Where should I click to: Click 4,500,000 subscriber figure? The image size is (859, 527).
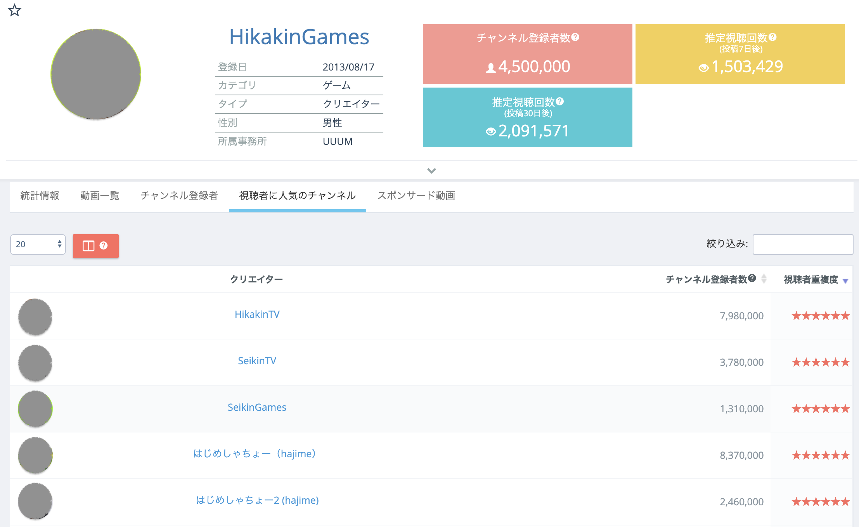[x=534, y=67]
